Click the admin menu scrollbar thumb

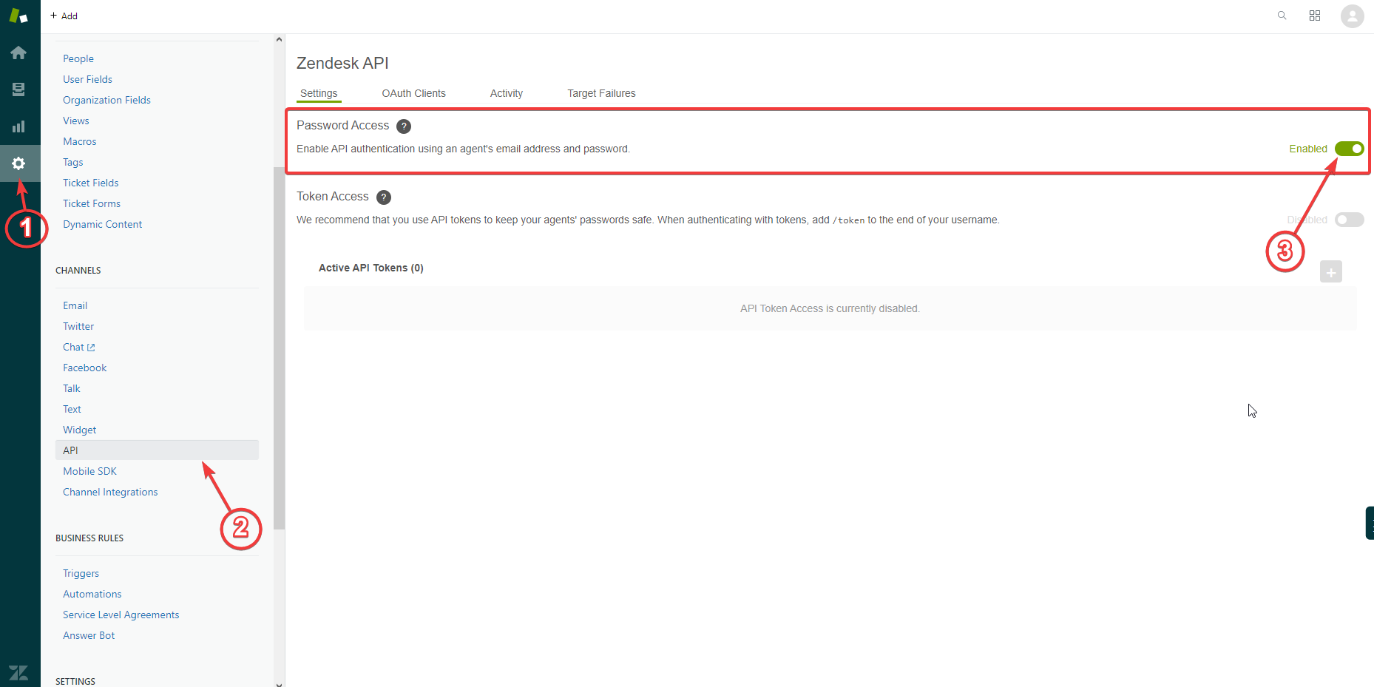click(x=279, y=348)
